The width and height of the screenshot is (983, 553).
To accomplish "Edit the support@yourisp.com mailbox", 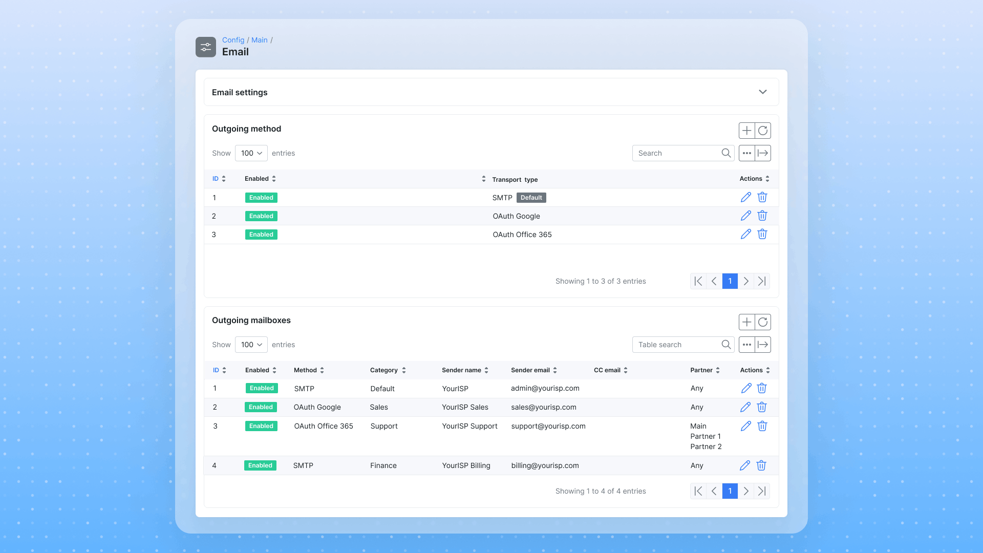I will 746,426.
